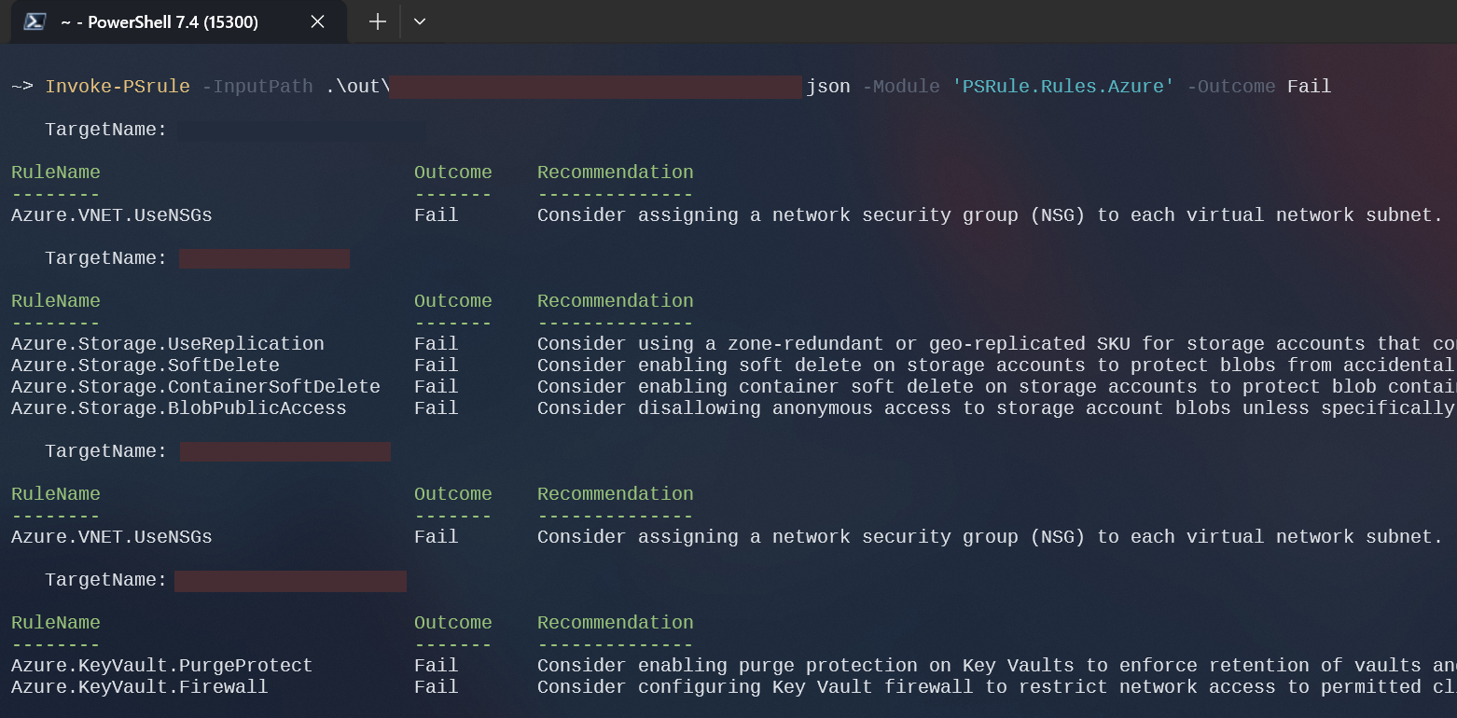Image resolution: width=1457 pixels, height=718 pixels.
Task: Close the PowerShell 7.4 tab
Action: [317, 22]
